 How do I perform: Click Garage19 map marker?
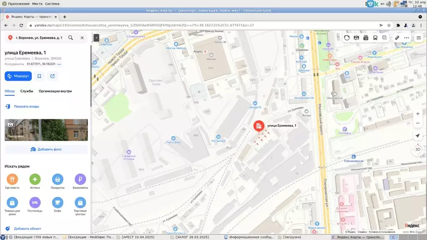(x=255, y=103)
